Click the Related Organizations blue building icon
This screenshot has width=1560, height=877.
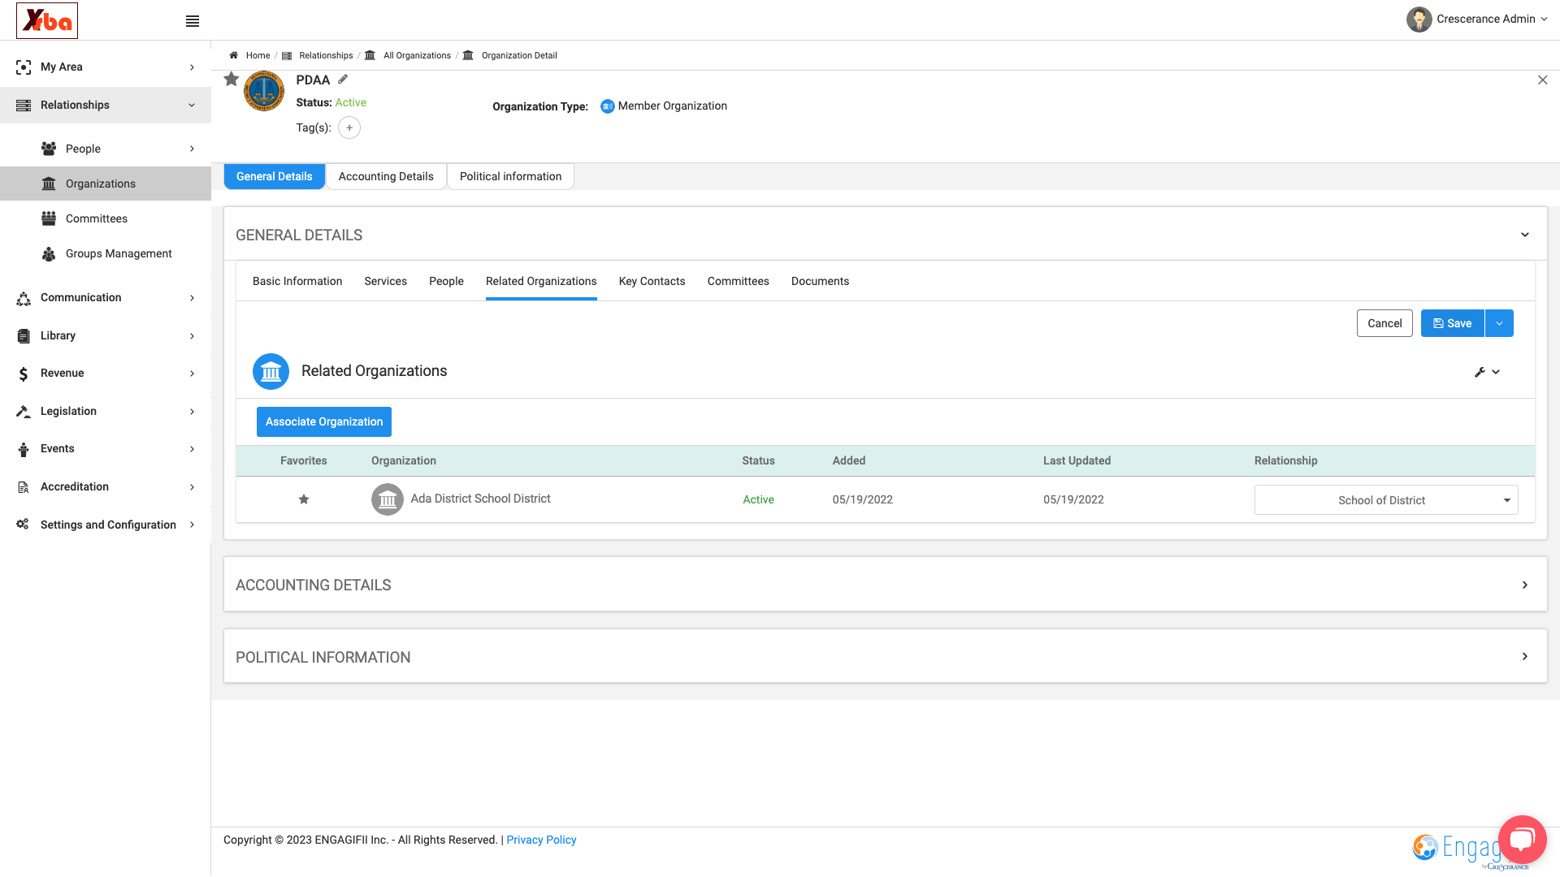pos(271,371)
